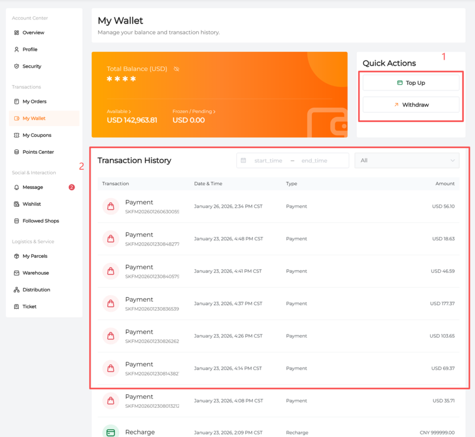
Task: Click the Message bell icon
Action: tap(17, 187)
